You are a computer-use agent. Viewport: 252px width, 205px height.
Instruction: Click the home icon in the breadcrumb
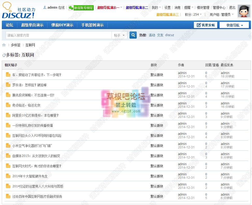pyautogui.click(x=4, y=45)
